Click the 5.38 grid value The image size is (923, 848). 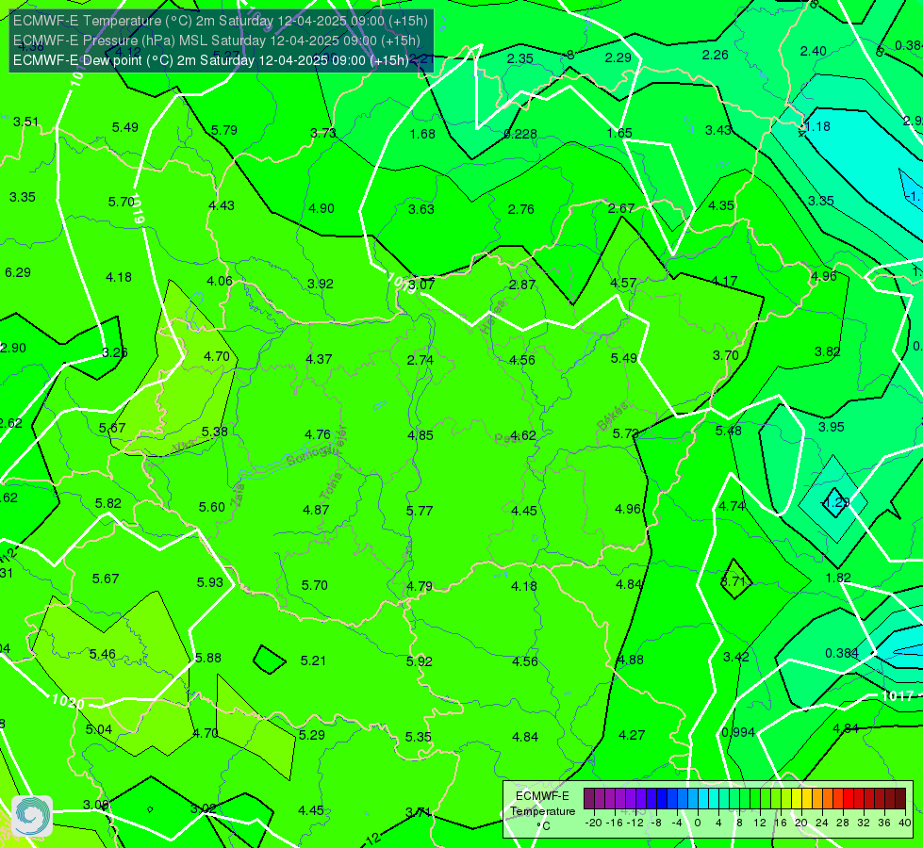click(x=215, y=432)
